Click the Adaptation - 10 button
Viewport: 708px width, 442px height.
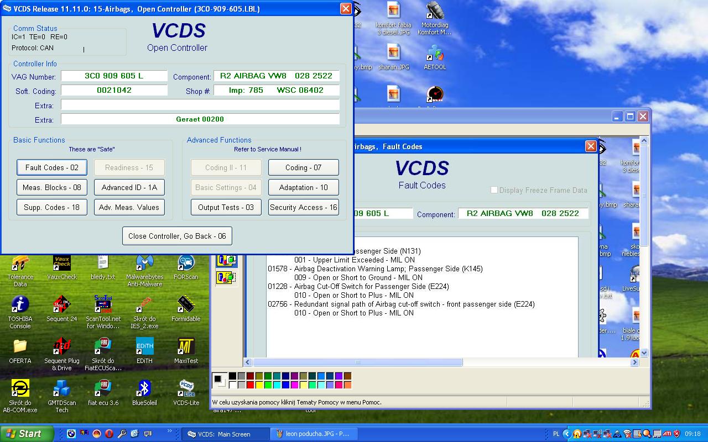point(304,187)
